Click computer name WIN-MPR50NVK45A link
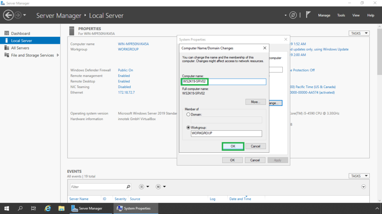Screen dimensions: 382x214 coord(133,44)
